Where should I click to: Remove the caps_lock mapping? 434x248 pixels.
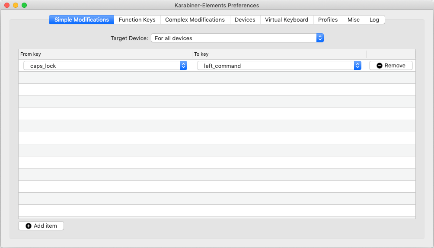[x=391, y=66]
